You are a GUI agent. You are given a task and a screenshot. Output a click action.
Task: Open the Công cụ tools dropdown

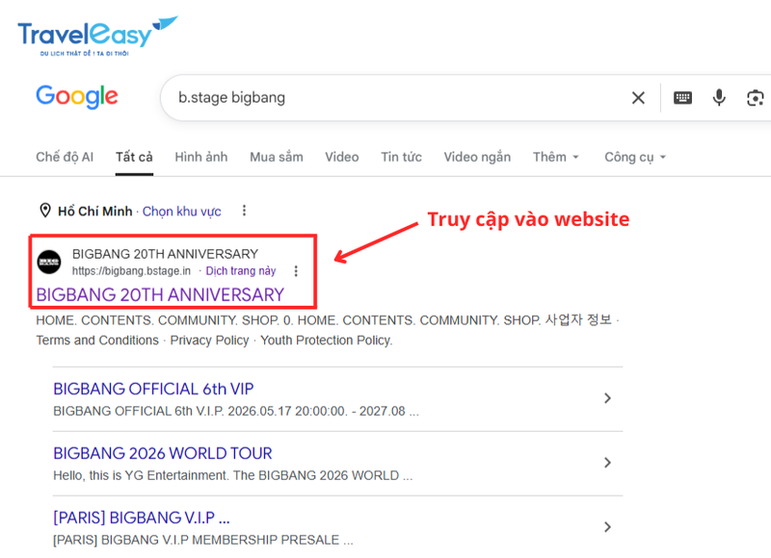tap(635, 157)
